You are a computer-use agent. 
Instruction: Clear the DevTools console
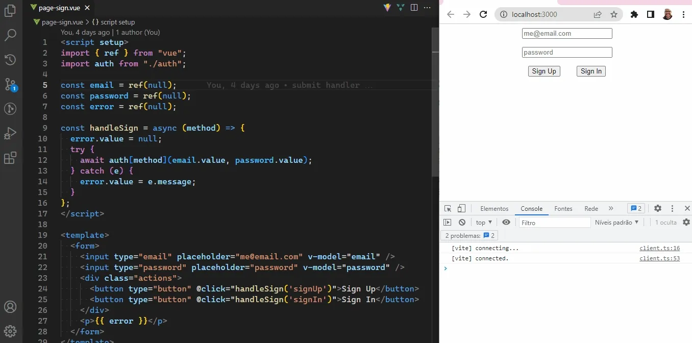tap(462, 222)
